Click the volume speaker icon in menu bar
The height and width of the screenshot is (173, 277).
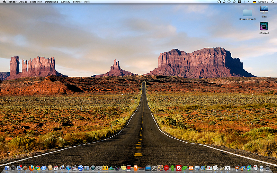(x=249, y=2)
